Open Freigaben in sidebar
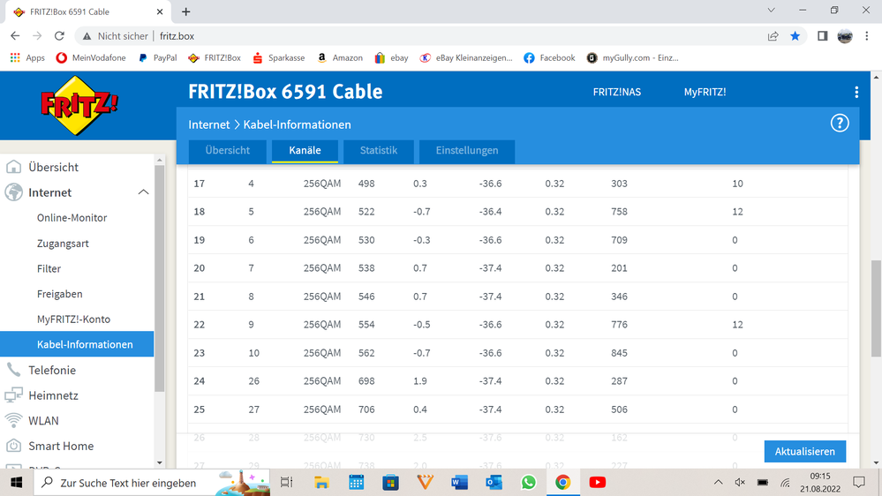Screen dimensions: 882x496 click(x=60, y=294)
